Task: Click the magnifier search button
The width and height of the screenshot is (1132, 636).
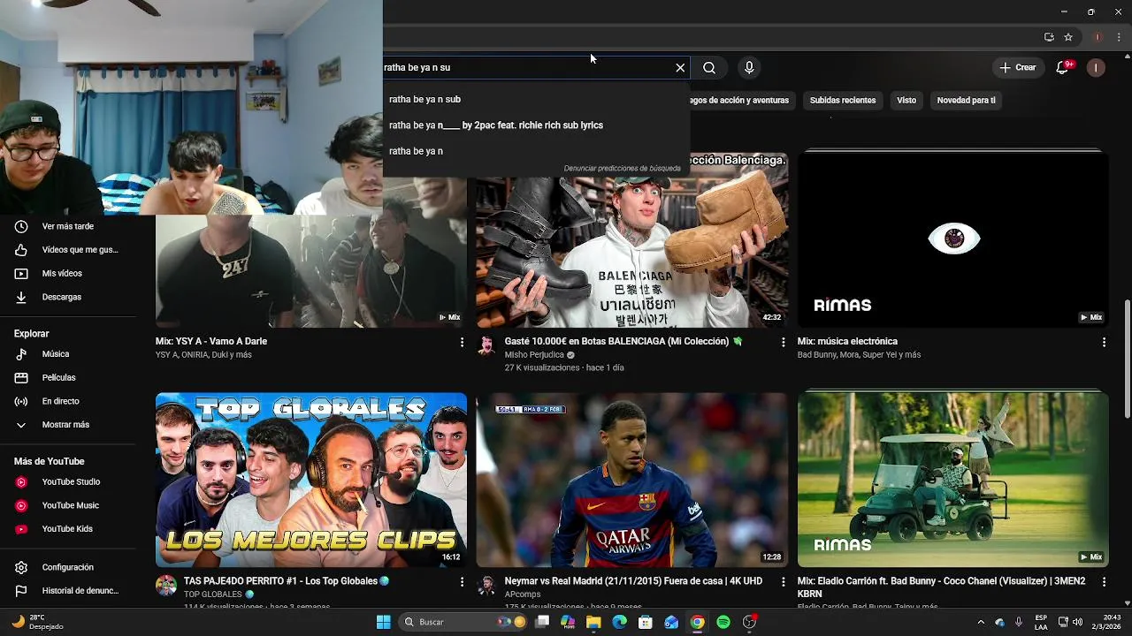Action: tap(709, 67)
